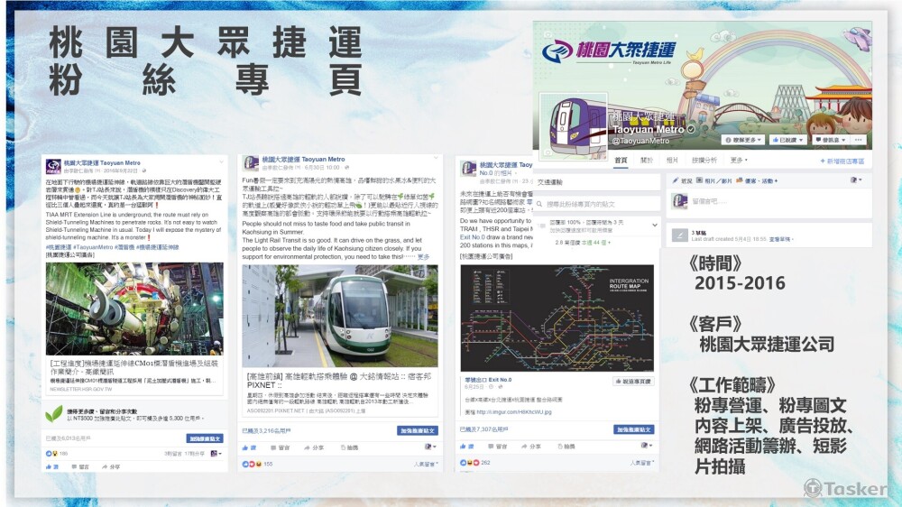Open the 已說讚 liked dropdown button
The height and width of the screenshot is (507, 902).
tap(787, 140)
